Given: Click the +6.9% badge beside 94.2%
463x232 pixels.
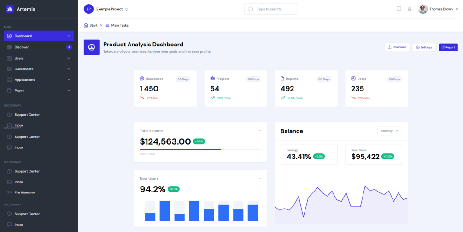Looking at the screenshot, I should click(174, 189).
